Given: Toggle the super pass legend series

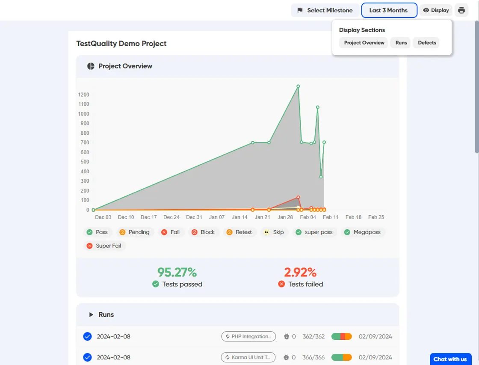Looking at the screenshot, I should point(314,232).
